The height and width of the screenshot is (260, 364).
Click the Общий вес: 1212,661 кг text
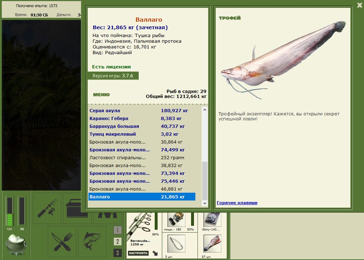pyautogui.click(x=176, y=96)
